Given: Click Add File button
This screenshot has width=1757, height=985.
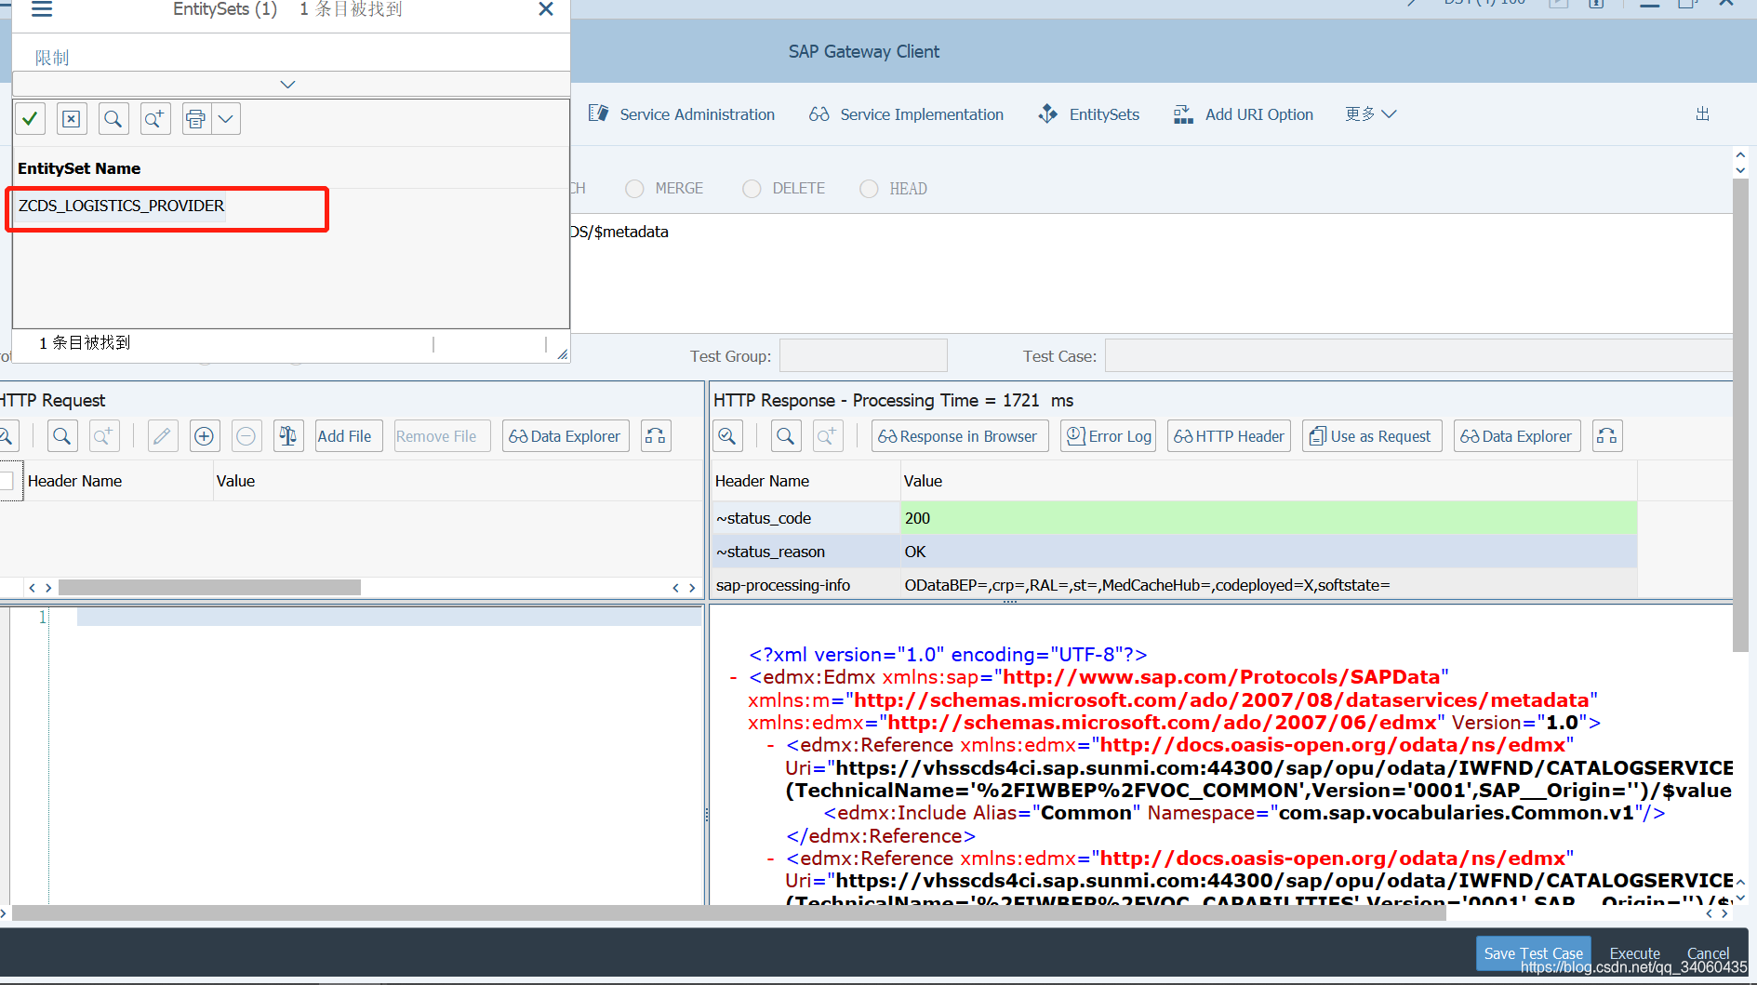Looking at the screenshot, I should [x=348, y=436].
